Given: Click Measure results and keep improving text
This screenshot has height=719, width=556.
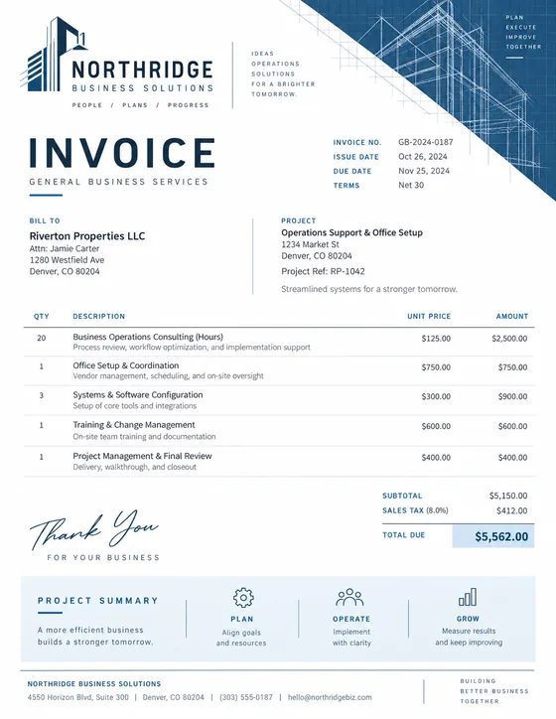Looking at the screenshot, I should pos(469,637).
